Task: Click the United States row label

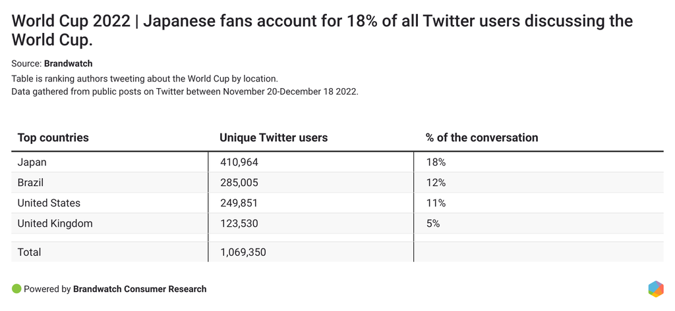Action: point(49,203)
